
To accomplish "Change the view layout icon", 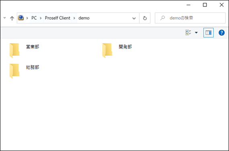I will pyautogui.click(x=188, y=32).
